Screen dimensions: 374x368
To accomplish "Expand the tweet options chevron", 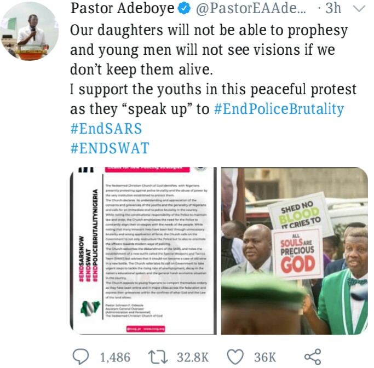I will point(359,9).
